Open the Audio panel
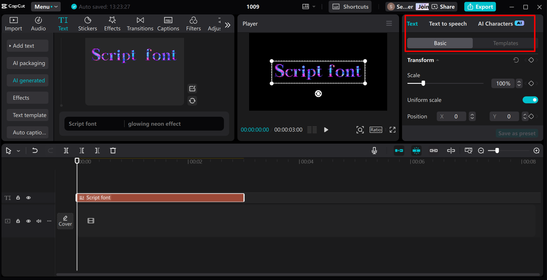547x280 pixels. 38,24
